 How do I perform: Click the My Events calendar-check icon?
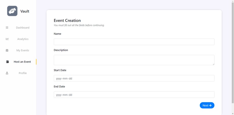click(7, 50)
